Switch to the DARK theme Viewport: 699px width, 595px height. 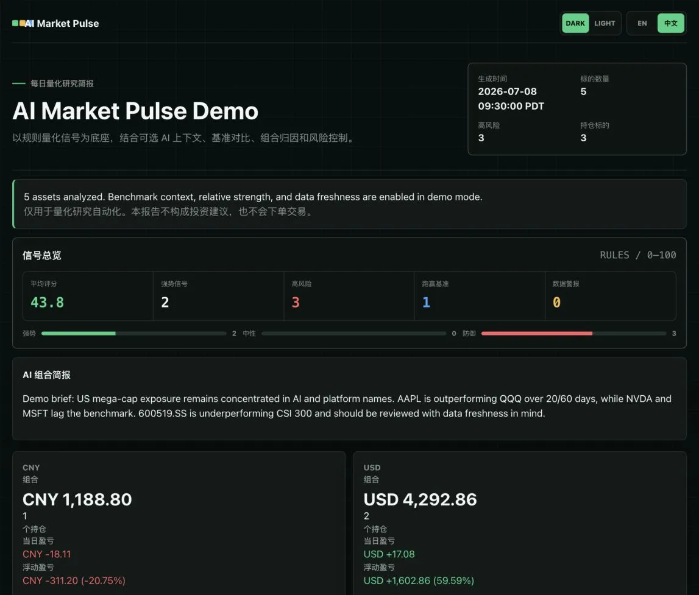(575, 23)
